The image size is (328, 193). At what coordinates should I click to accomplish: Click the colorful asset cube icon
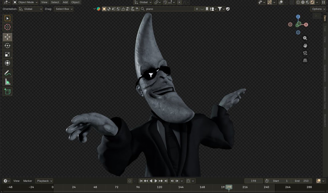98,9
